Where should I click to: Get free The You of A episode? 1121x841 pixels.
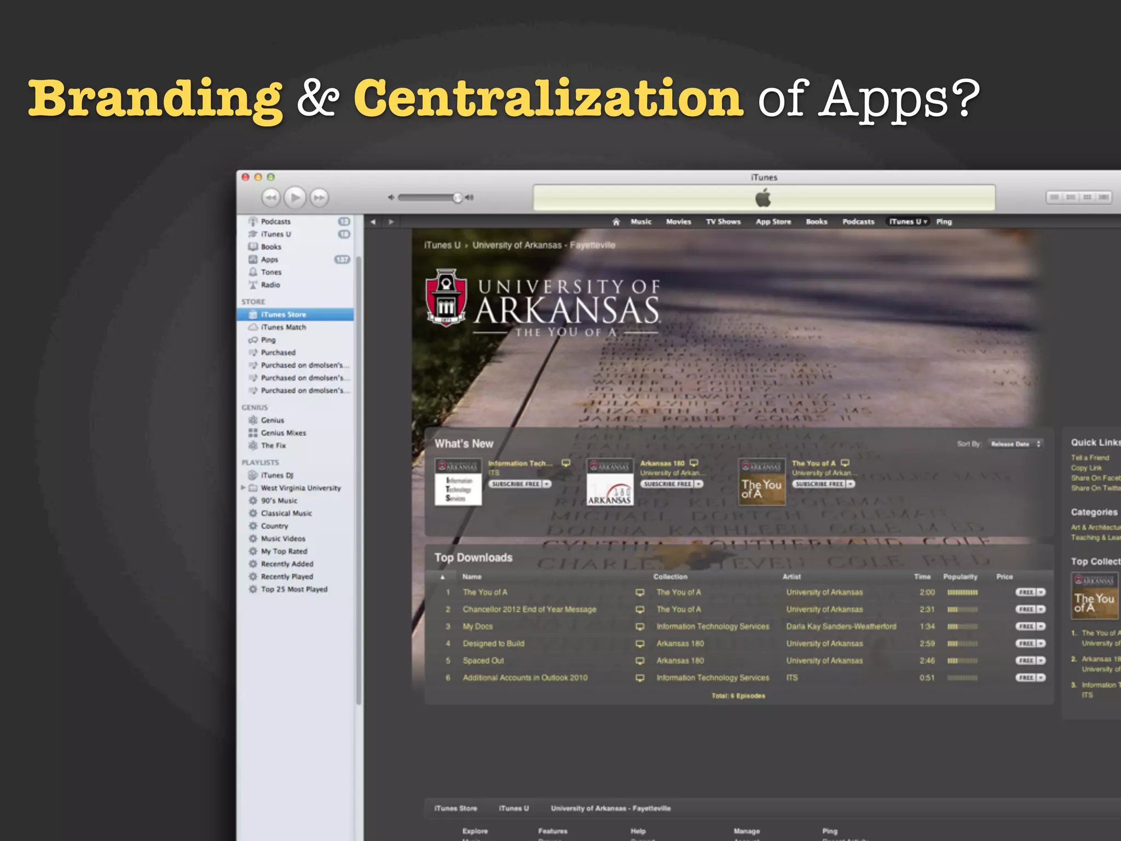pyautogui.click(x=1030, y=592)
